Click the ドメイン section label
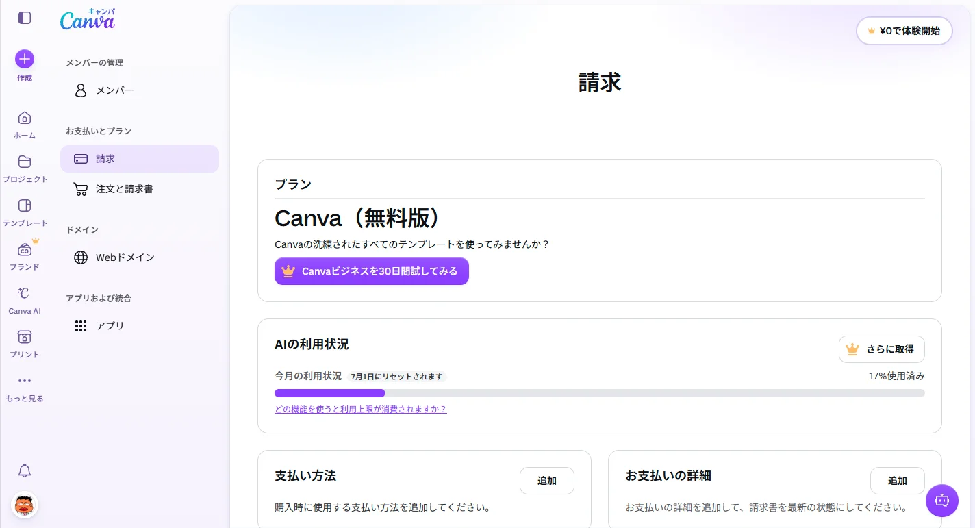This screenshot has height=528, width=975. point(82,230)
